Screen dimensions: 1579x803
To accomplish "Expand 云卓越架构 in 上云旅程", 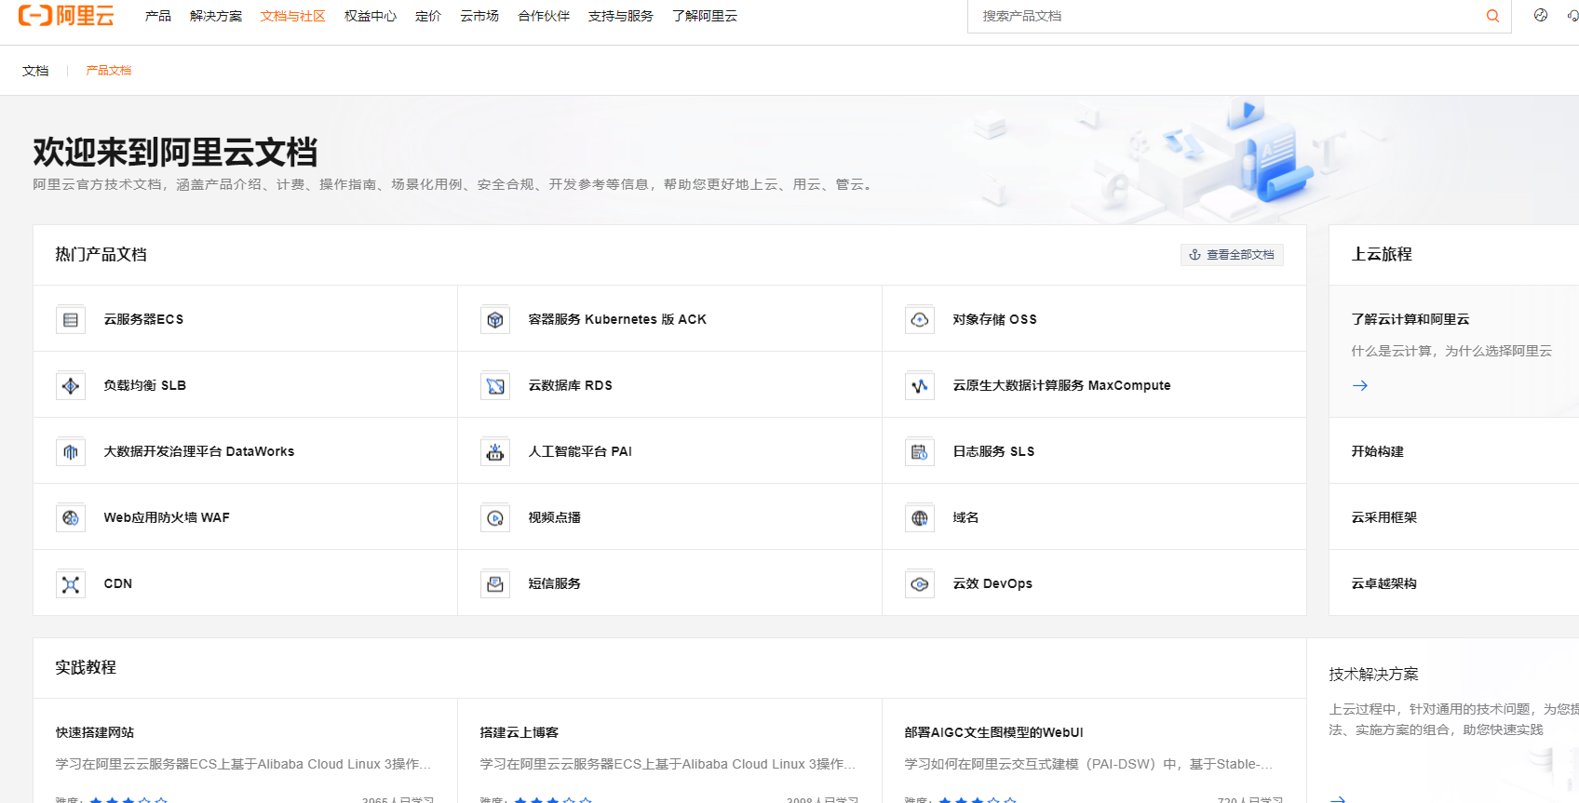I will pyautogui.click(x=1384, y=583).
